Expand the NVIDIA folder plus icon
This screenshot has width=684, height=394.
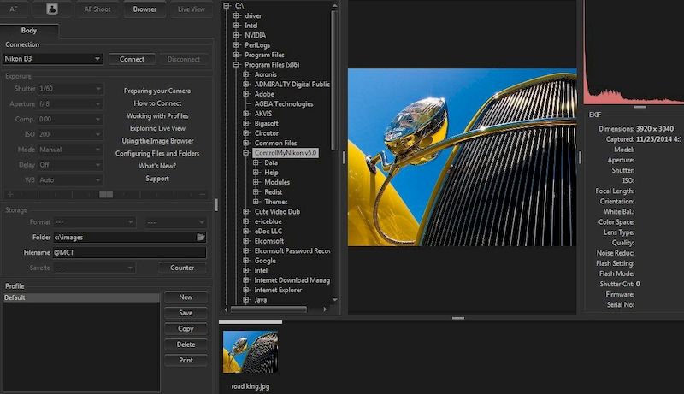coord(236,35)
